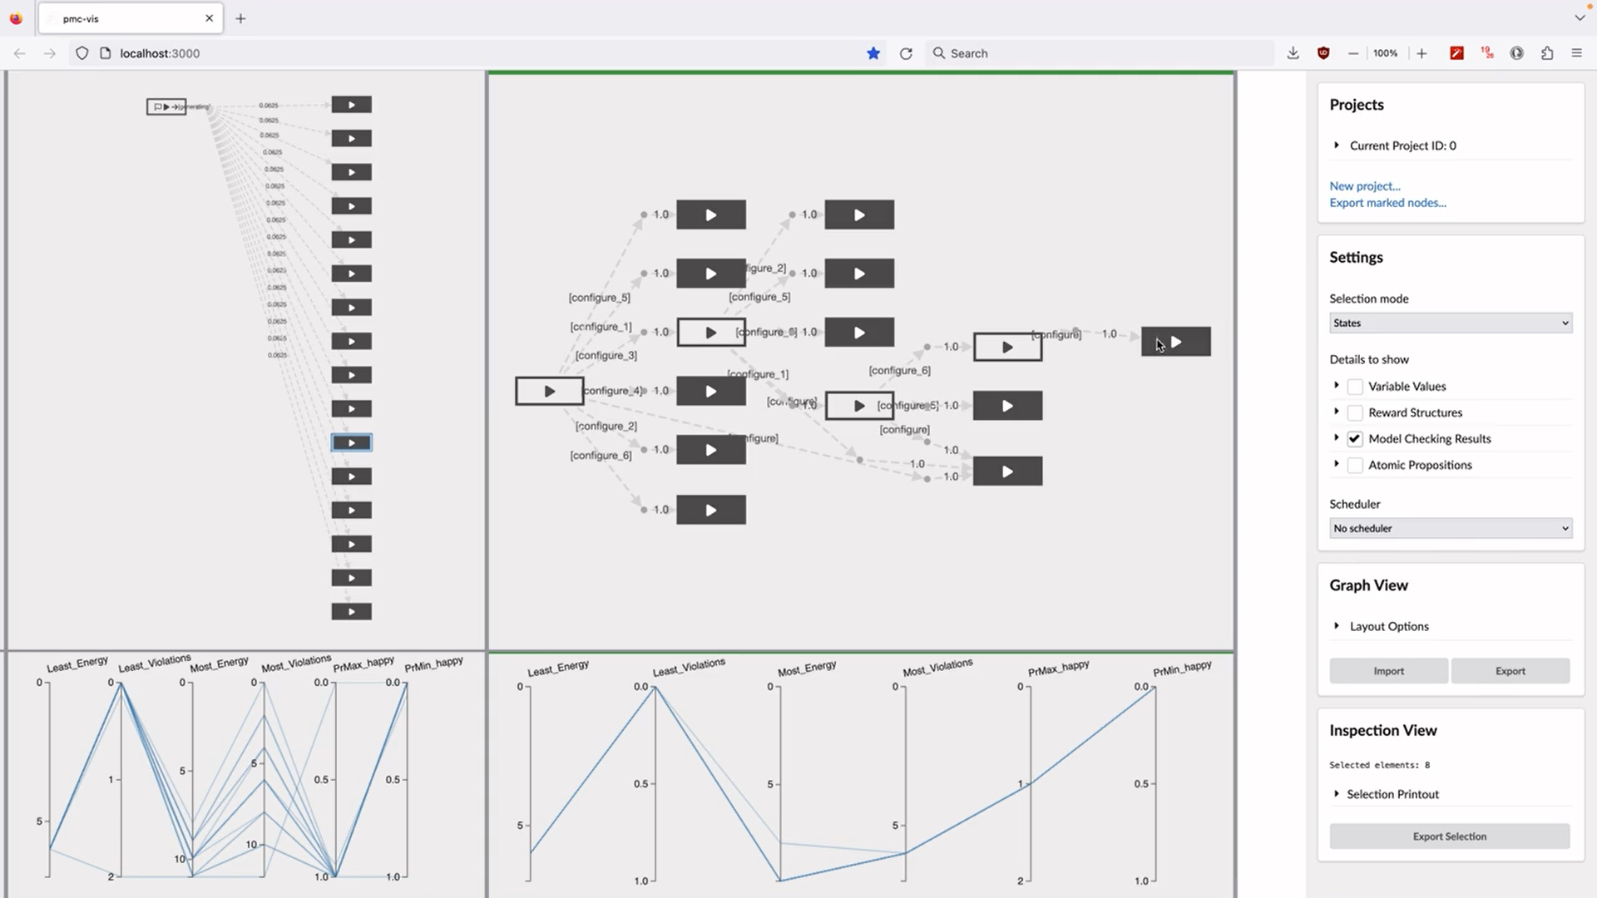Click the ublock shield extension icon
Image resolution: width=1597 pixels, height=898 pixels.
[x=1323, y=53]
